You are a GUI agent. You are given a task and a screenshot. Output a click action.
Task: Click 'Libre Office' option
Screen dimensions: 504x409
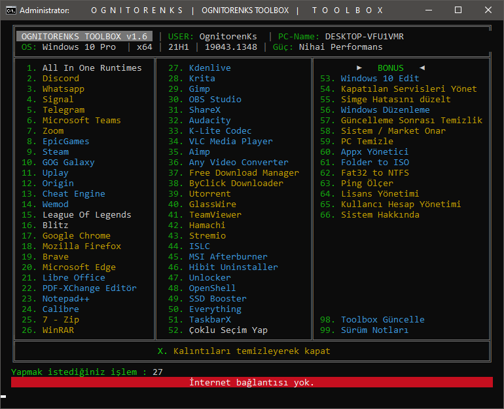pos(73,278)
